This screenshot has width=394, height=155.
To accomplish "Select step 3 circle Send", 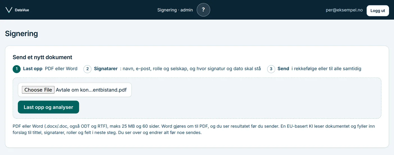I will coord(271,69).
